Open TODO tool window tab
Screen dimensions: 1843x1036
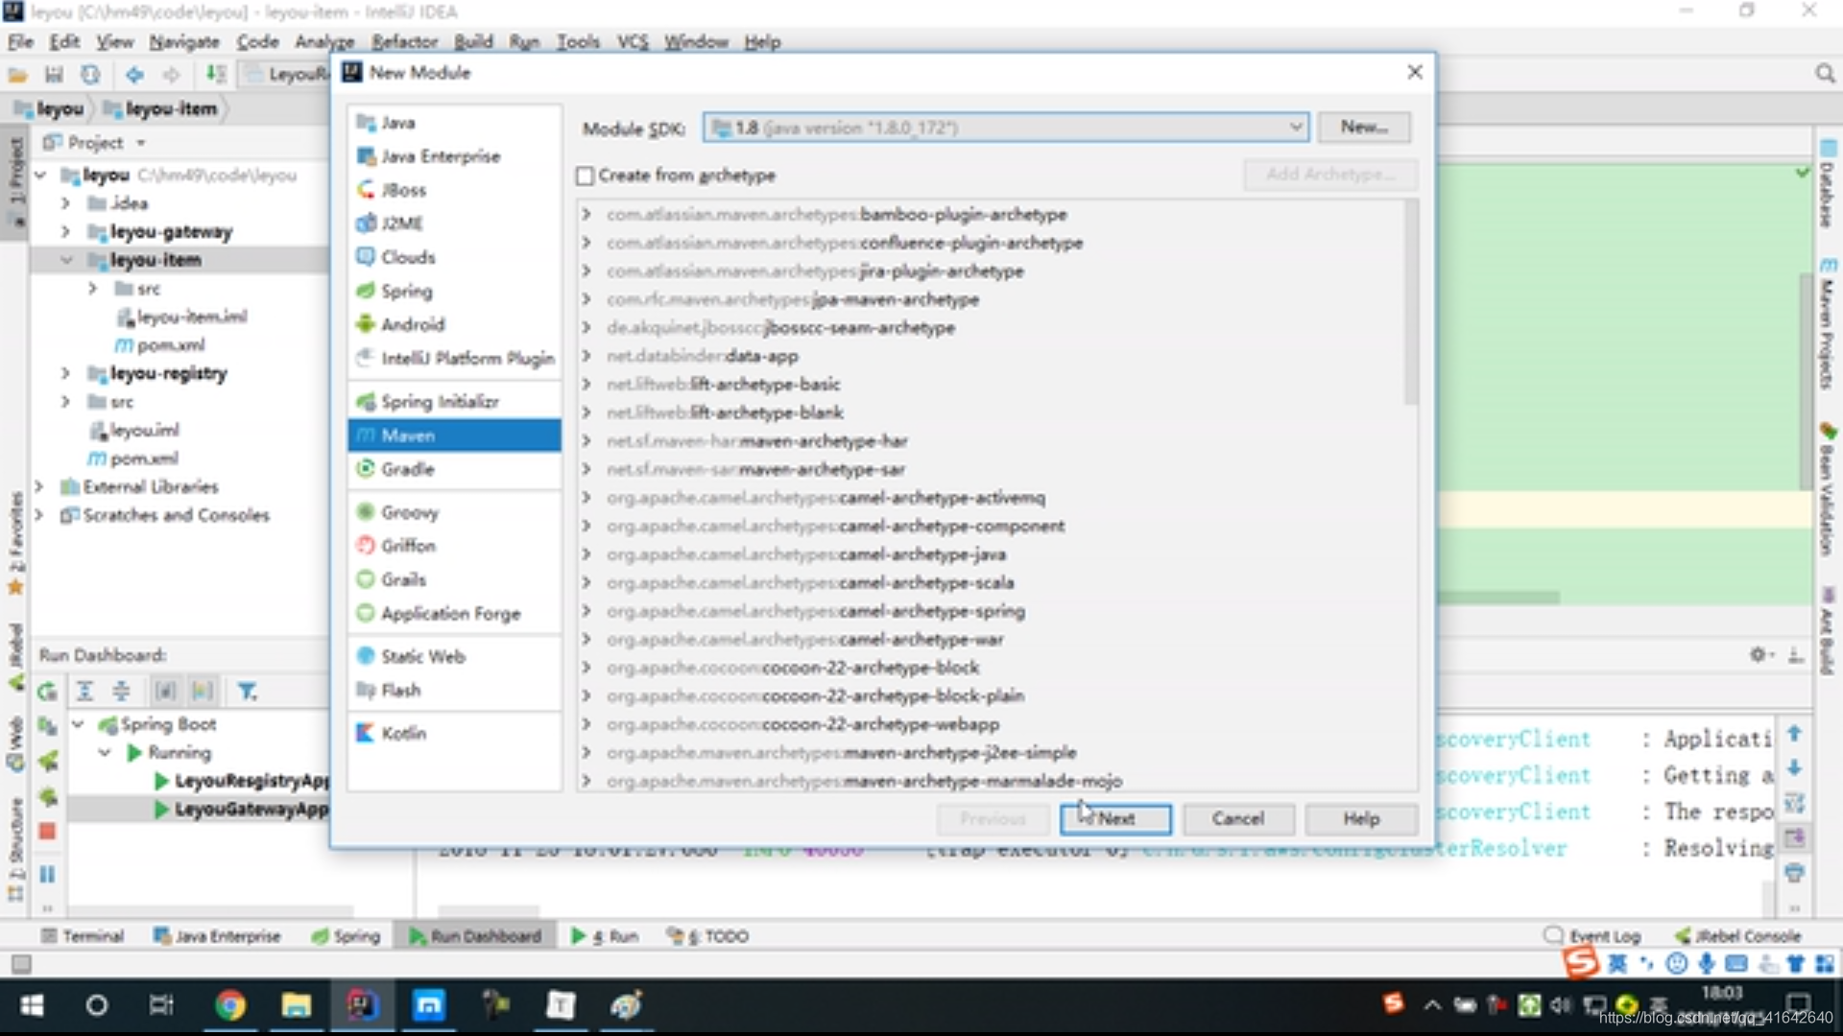click(x=709, y=936)
